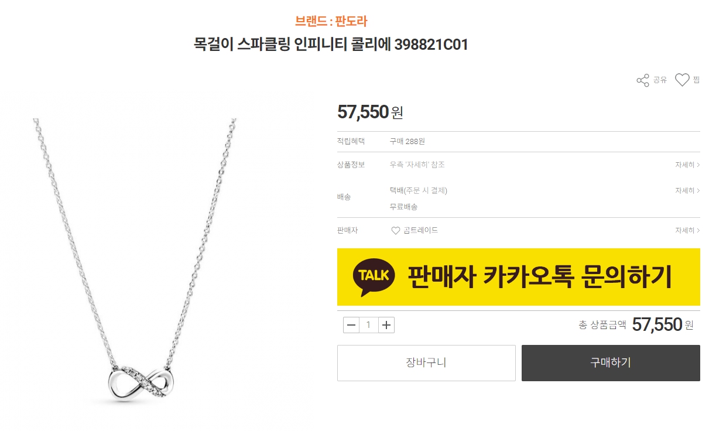This screenshot has width=709, height=431.
Task: Click the share (공유) icon
Action: 643,80
